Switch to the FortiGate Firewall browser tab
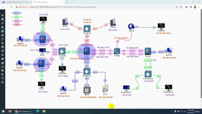This screenshot has width=202, height=114. click(16, 2)
